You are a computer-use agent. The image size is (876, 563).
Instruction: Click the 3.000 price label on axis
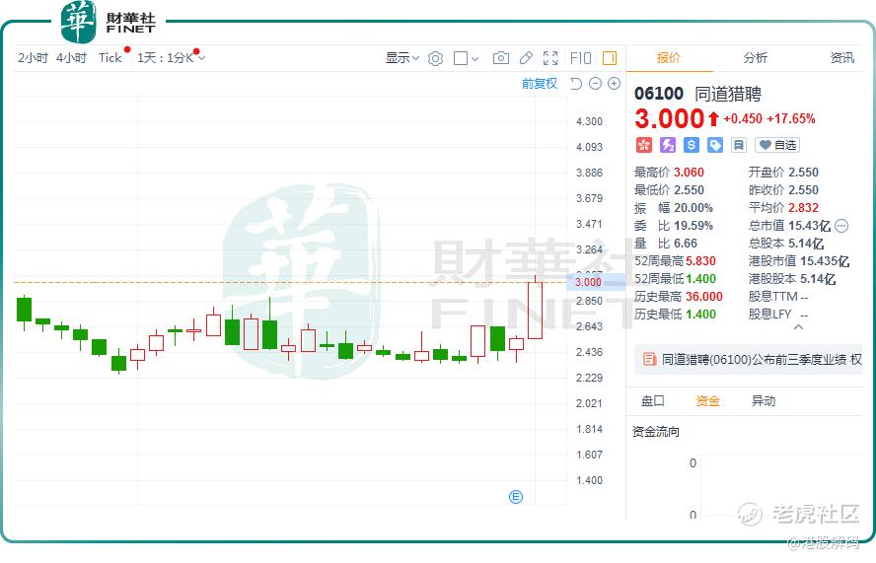[588, 282]
